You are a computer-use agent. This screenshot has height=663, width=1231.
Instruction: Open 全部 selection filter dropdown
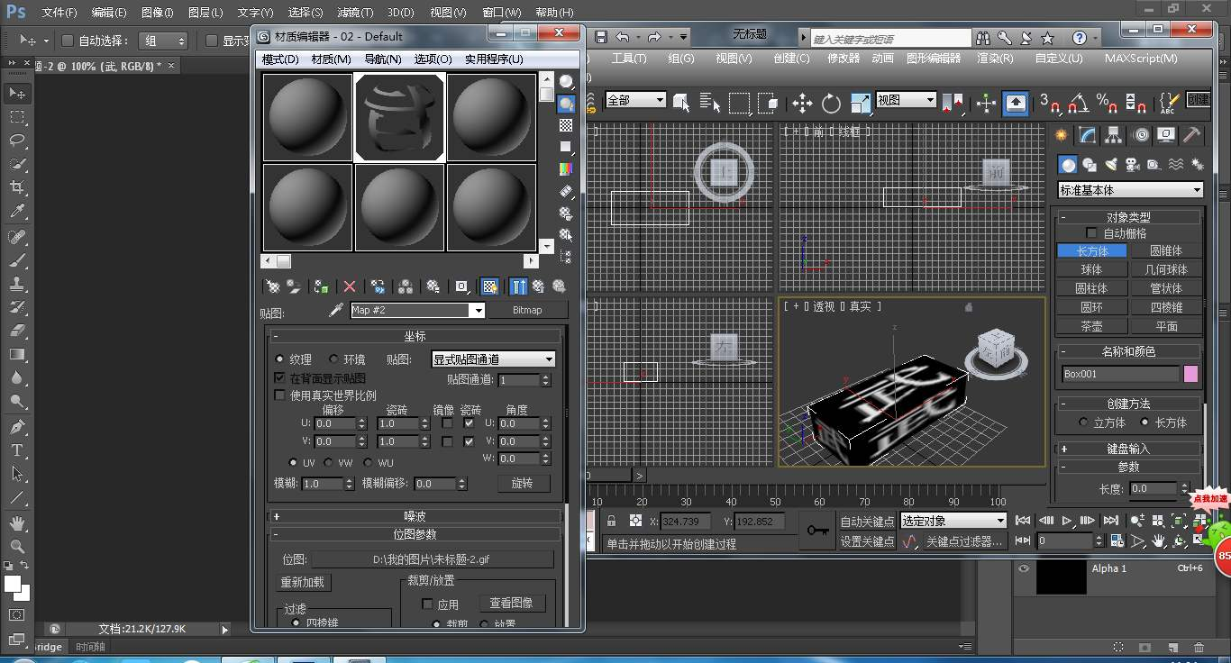pyautogui.click(x=635, y=100)
